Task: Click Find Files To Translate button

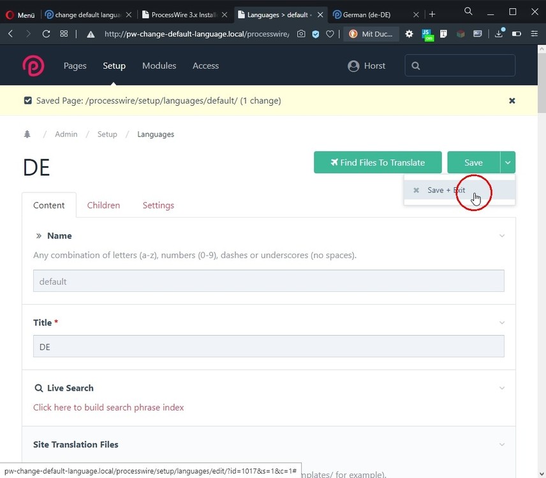Action: point(378,163)
